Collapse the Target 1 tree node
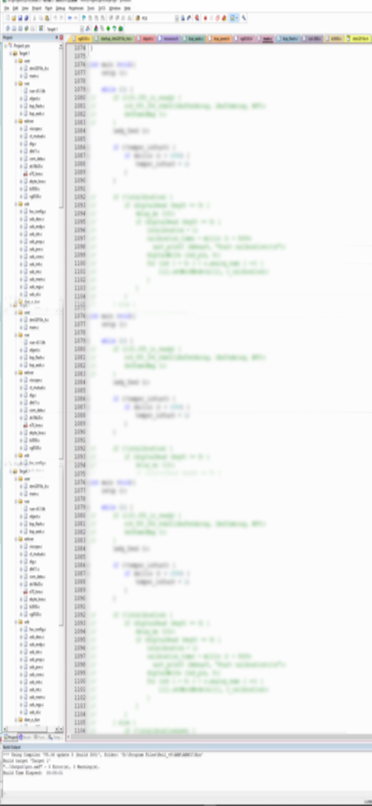This screenshot has width=372, height=806. click(x=11, y=53)
